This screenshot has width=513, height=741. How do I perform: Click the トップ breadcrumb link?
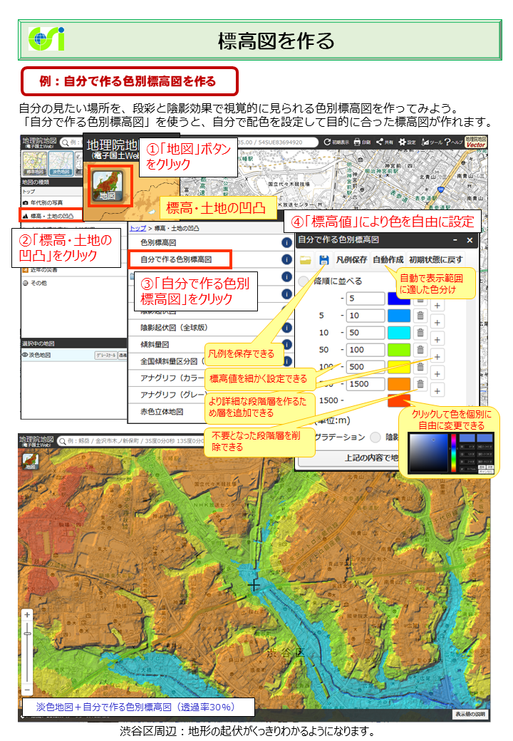[138, 228]
